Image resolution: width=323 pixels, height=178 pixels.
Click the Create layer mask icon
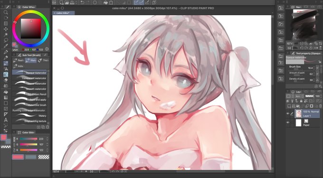[x=312, y=106]
